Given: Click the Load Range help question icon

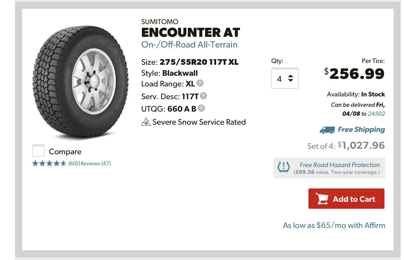Looking at the screenshot, I should click(200, 83).
